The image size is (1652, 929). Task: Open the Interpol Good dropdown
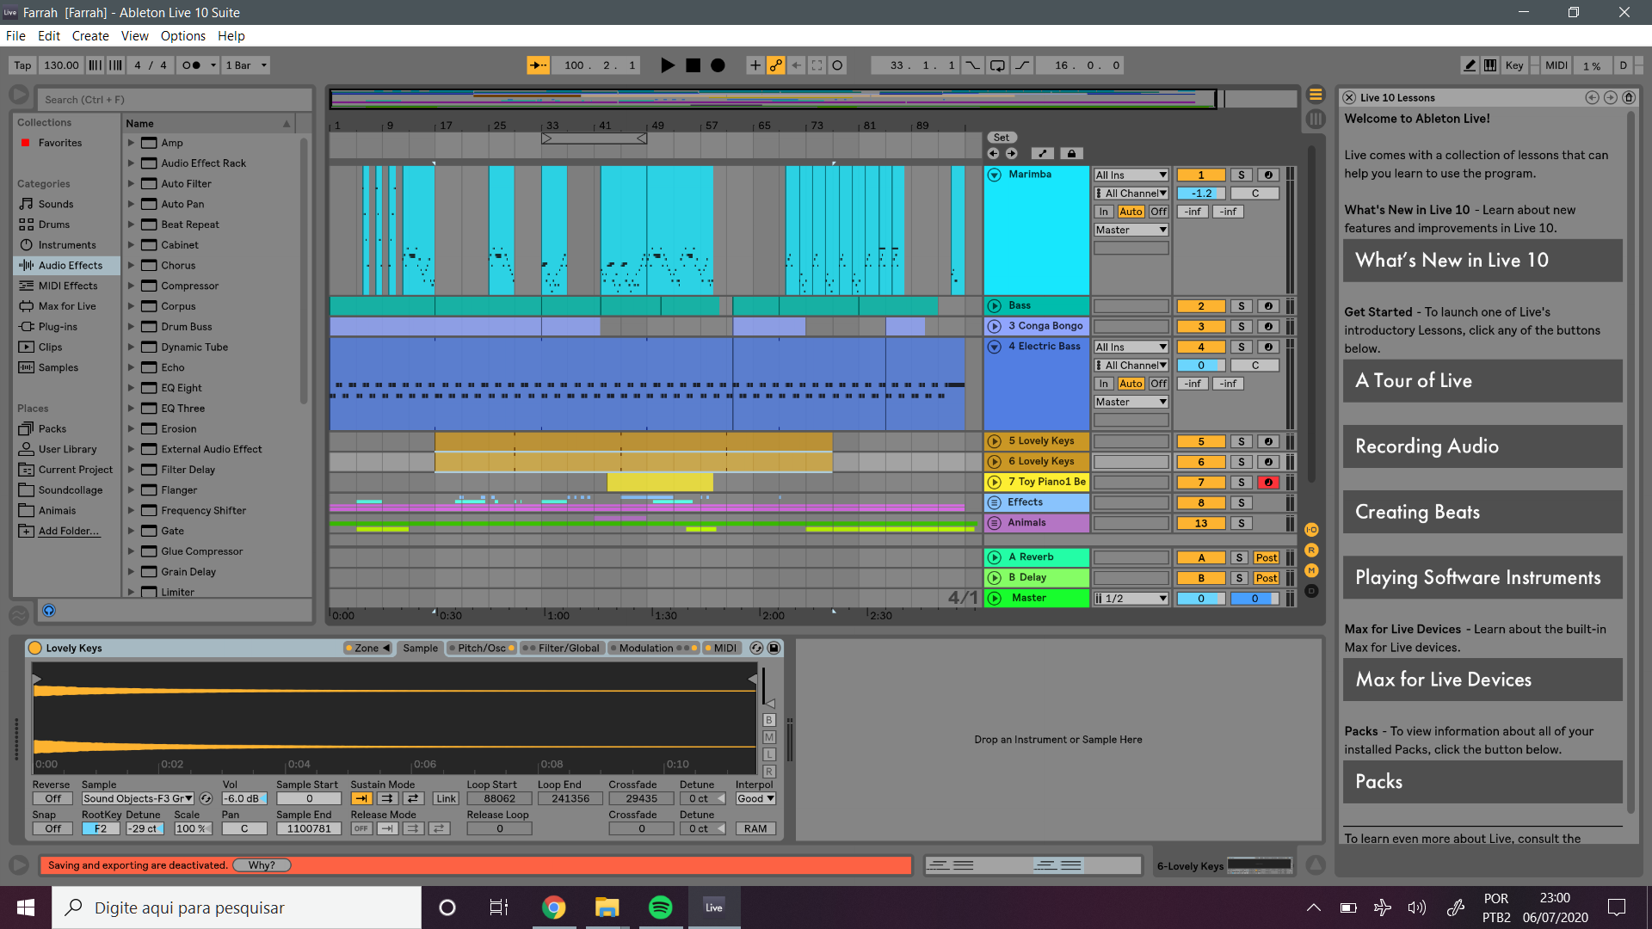(755, 799)
